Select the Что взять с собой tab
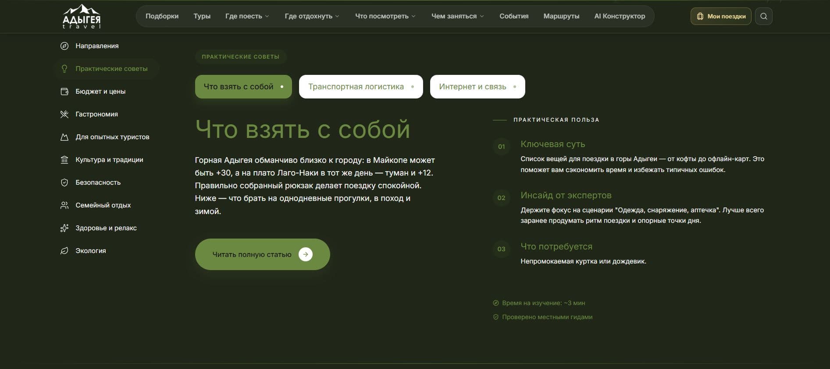The image size is (830, 369). click(243, 87)
